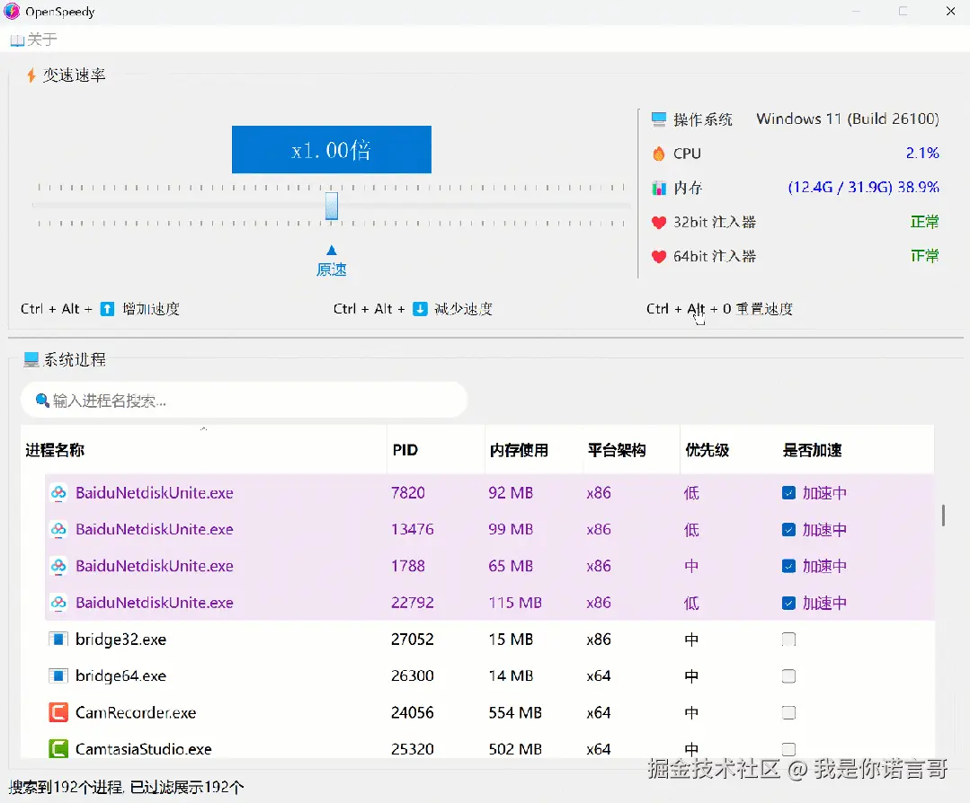Viewport: 970px width, 803px height.
Task: Click the flame icon next to CPU
Action: [659, 154]
